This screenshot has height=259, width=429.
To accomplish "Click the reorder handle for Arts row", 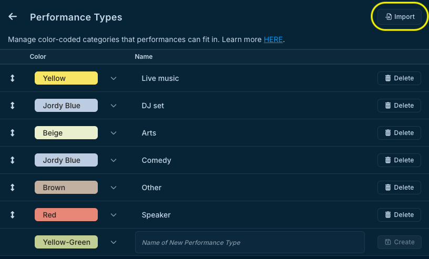I will pyautogui.click(x=13, y=133).
